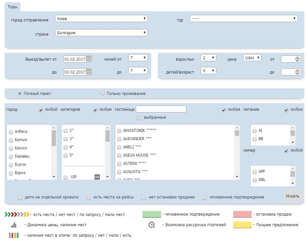Select the Полный пакет radio button
This screenshot has width=308, height=241.
click(x=20, y=93)
